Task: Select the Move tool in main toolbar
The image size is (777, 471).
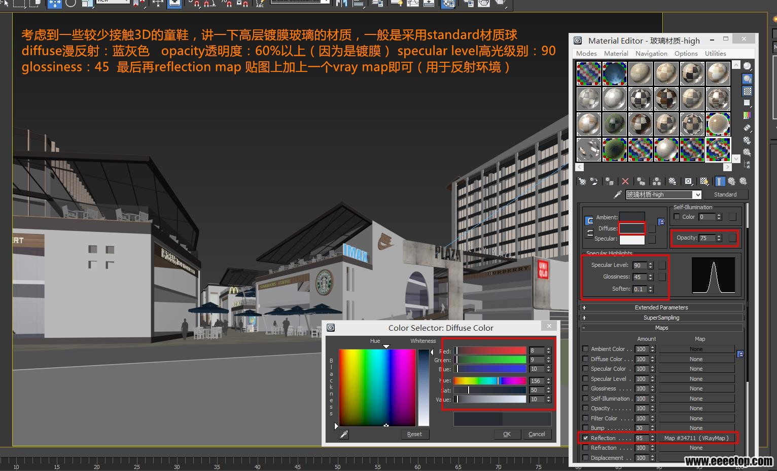Action: [55, 4]
